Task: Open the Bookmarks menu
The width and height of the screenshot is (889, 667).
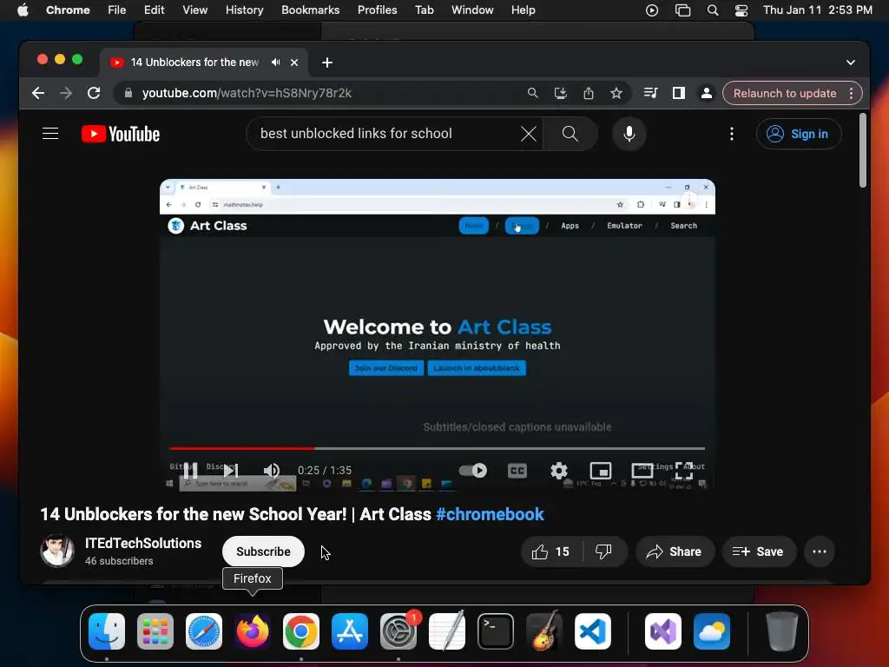Action: pos(310,10)
